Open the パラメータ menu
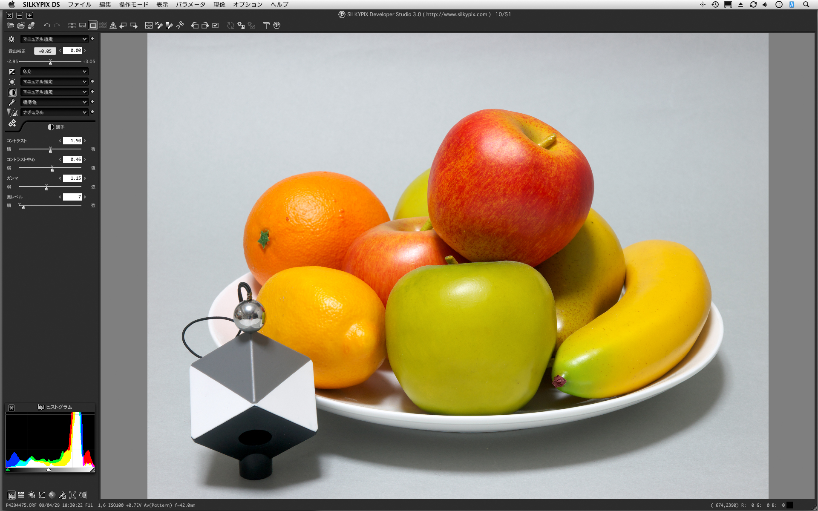This screenshot has width=818, height=511. click(190, 4)
